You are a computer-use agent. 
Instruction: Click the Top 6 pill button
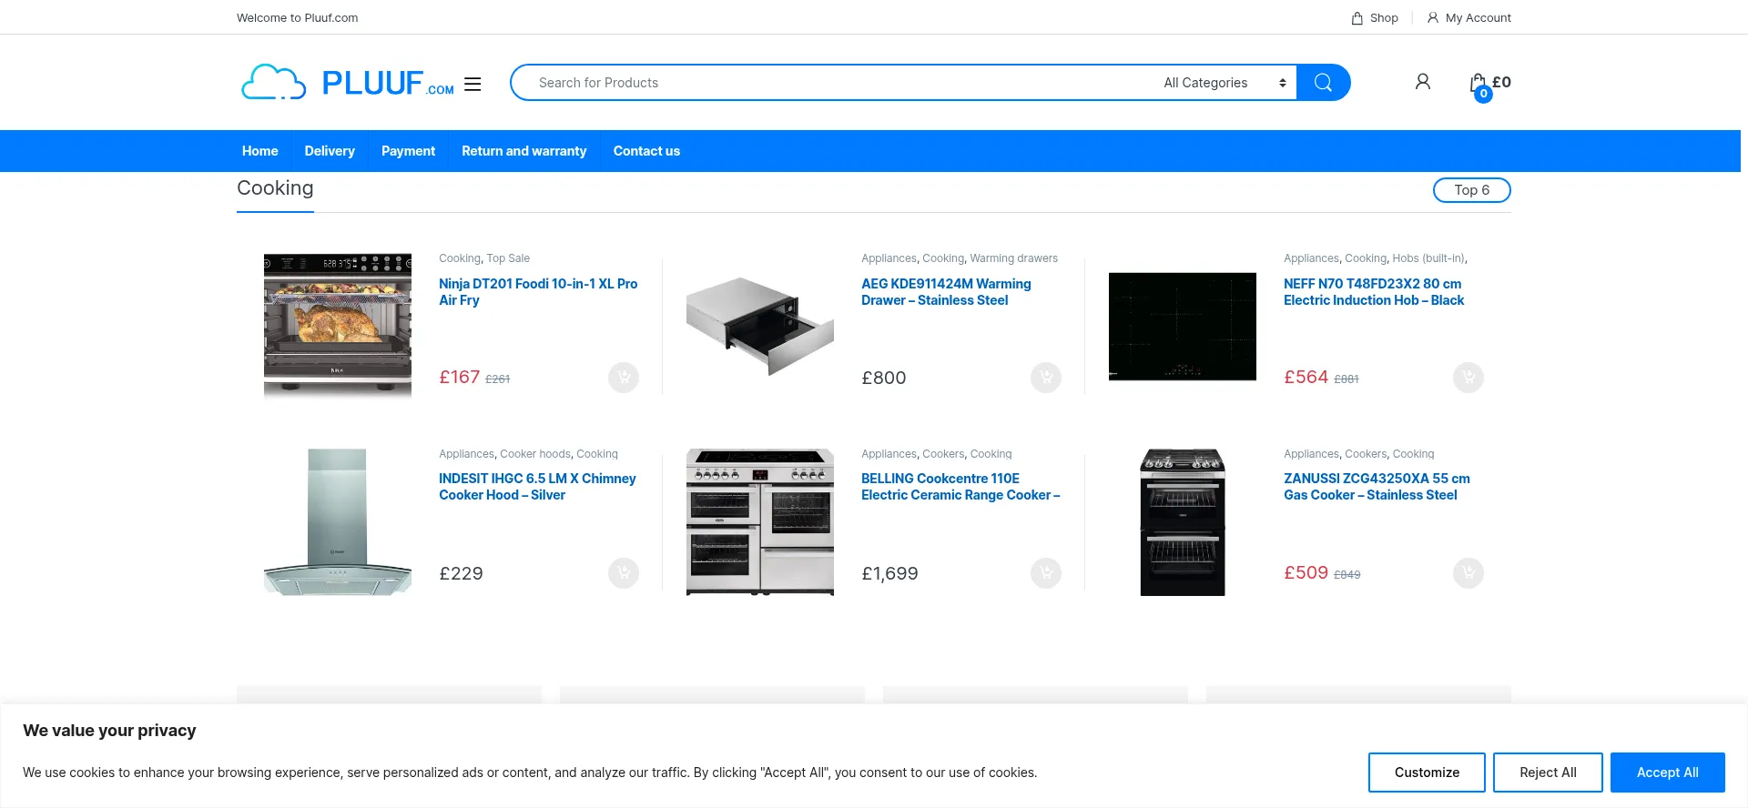(x=1471, y=190)
